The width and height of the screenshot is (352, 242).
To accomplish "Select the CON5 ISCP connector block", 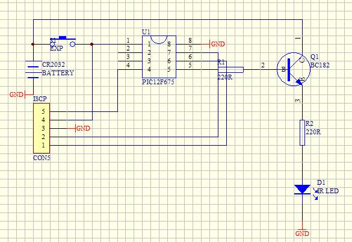I will (x=42, y=128).
